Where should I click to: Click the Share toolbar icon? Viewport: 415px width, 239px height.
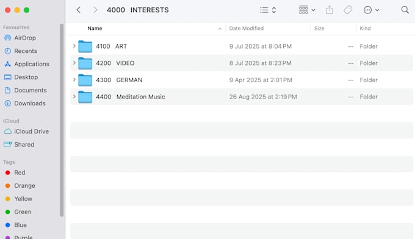329,10
